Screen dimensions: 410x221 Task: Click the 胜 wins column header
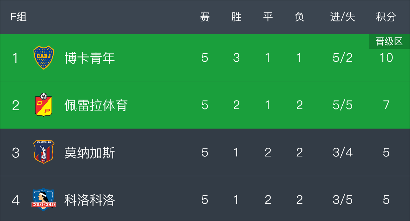click(237, 17)
